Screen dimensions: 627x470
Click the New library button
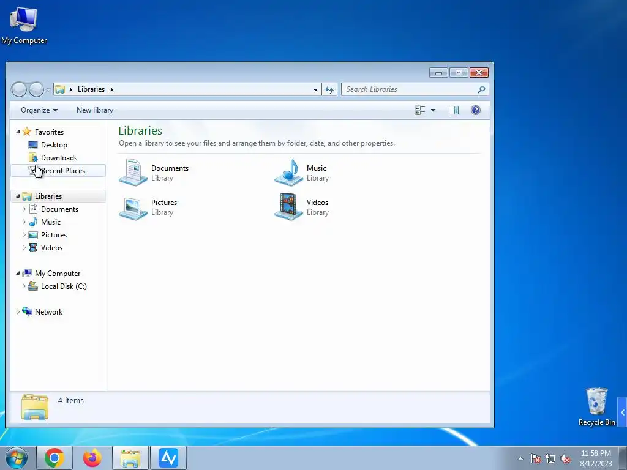point(95,110)
